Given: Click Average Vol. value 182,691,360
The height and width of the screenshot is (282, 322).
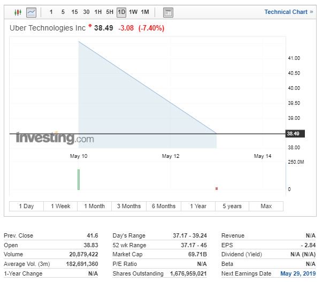Looking at the screenshot, I should 82,264.
